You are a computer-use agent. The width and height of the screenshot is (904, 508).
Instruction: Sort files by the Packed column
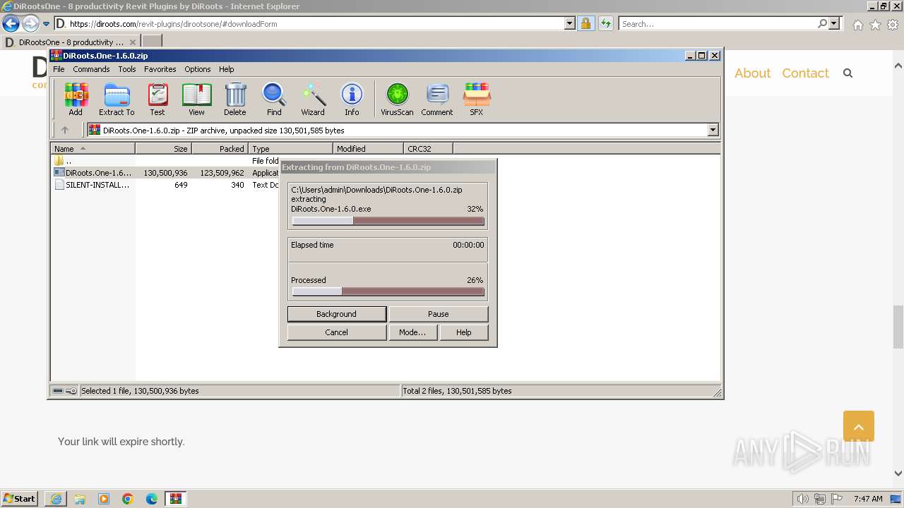(220, 149)
